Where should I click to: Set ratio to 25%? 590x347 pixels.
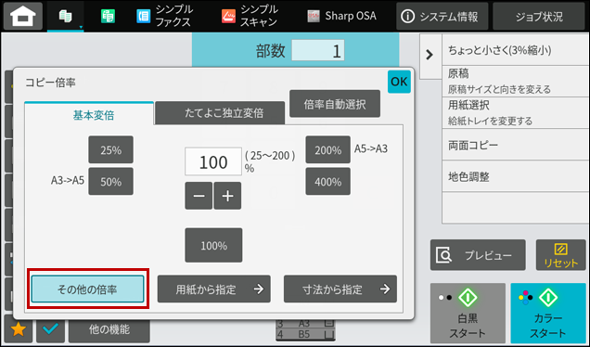click(x=110, y=149)
